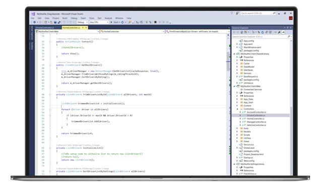320x189 pixels.
Task: Click the Send Feedback icon beside Quick Launch
Action: click(x=237, y=13)
